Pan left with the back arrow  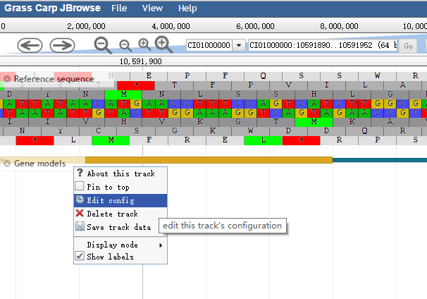pyautogui.click(x=30, y=45)
